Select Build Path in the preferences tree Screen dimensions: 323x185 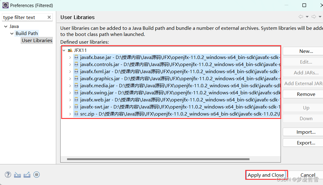pos(27,33)
